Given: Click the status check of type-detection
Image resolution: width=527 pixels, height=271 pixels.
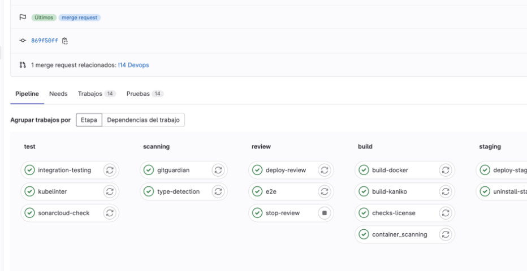Looking at the screenshot, I should (x=149, y=191).
